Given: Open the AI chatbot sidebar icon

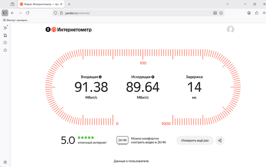Looking at the screenshot, I should pos(5,28).
